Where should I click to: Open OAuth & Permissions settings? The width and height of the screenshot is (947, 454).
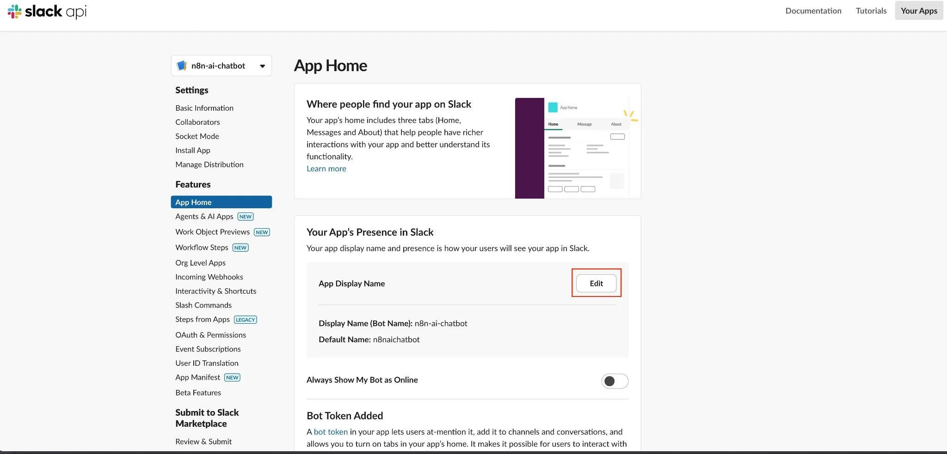[x=210, y=335]
